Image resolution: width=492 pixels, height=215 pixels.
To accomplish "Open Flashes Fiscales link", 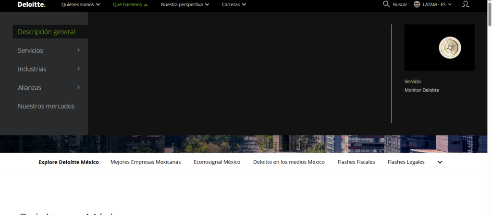I will (356, 162).
